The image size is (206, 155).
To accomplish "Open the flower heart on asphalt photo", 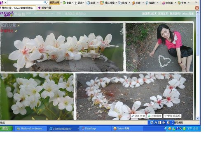I will 135,96.
